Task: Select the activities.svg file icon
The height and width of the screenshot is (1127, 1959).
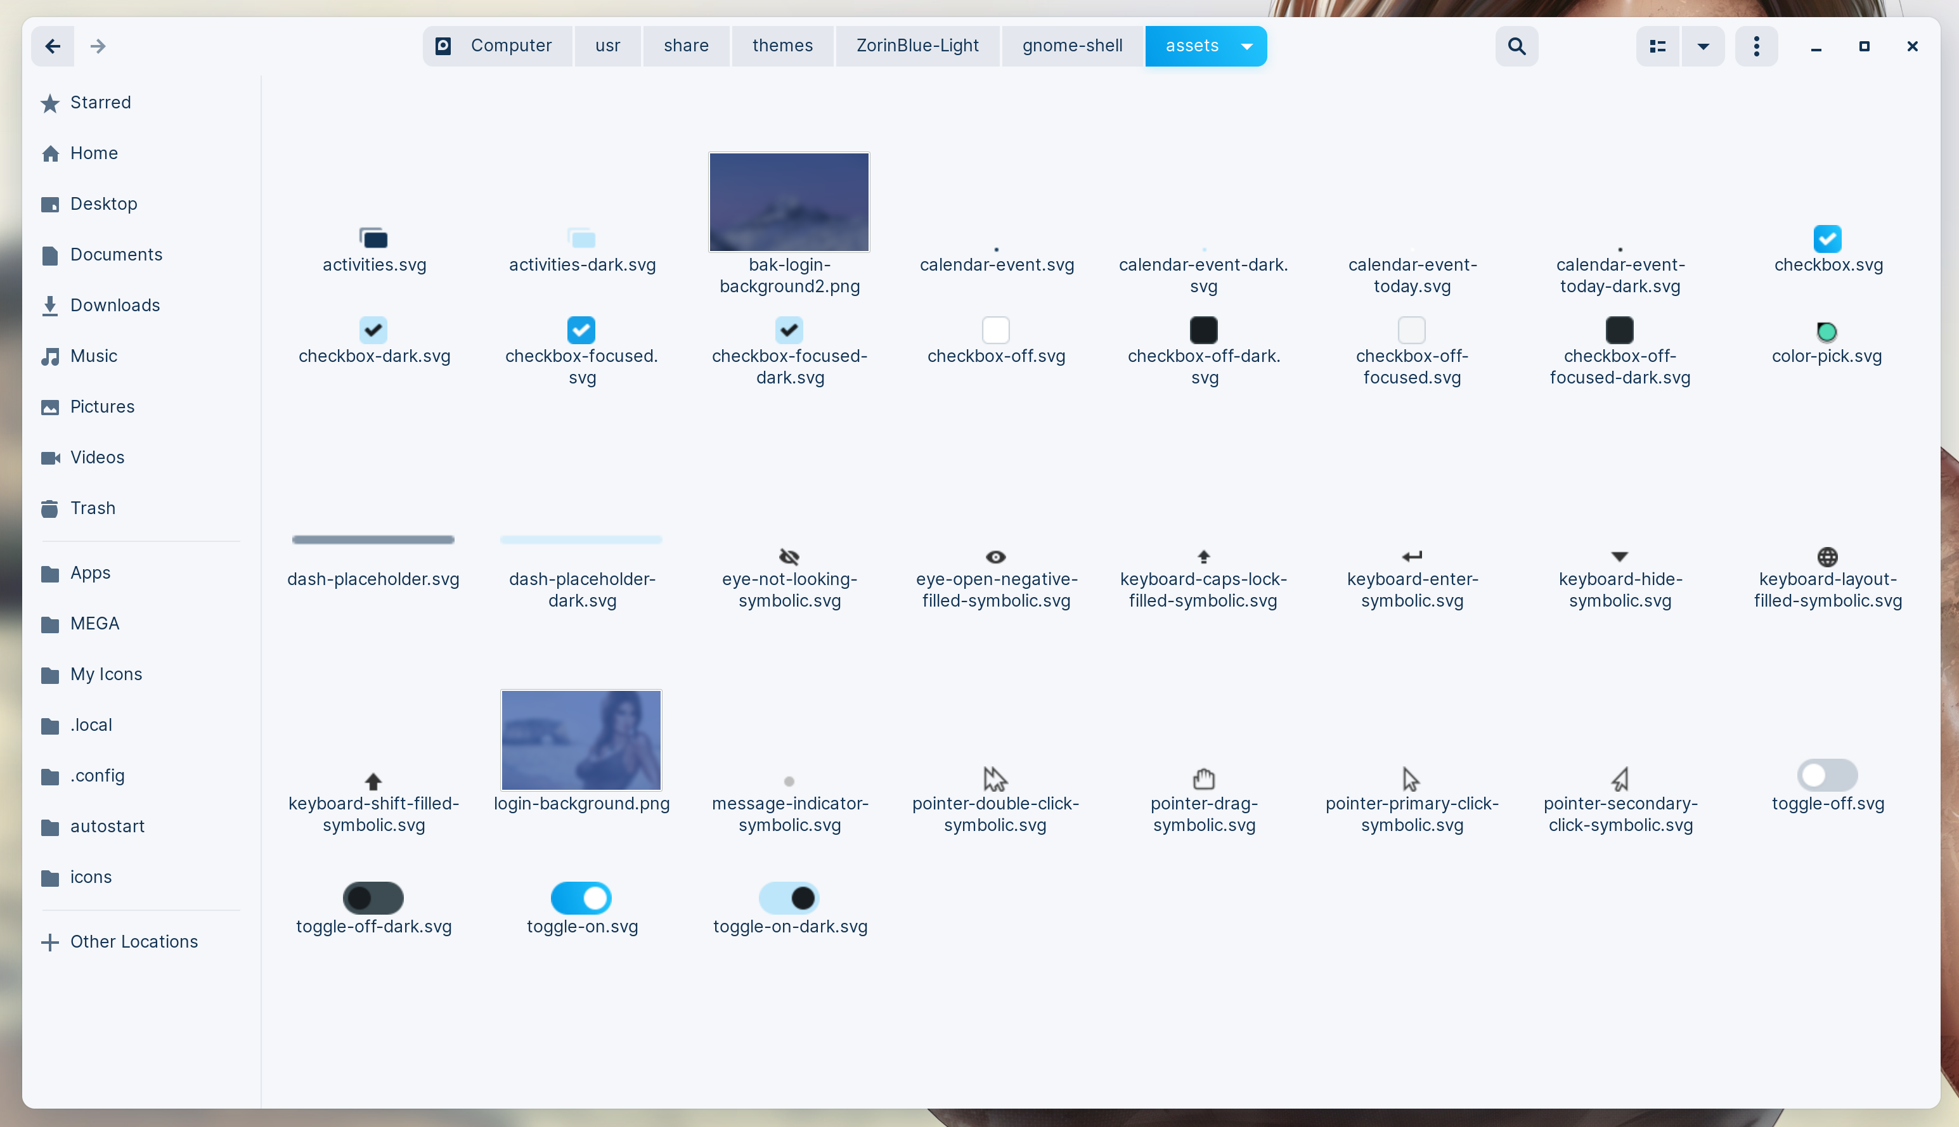Action: click(373, 238)
